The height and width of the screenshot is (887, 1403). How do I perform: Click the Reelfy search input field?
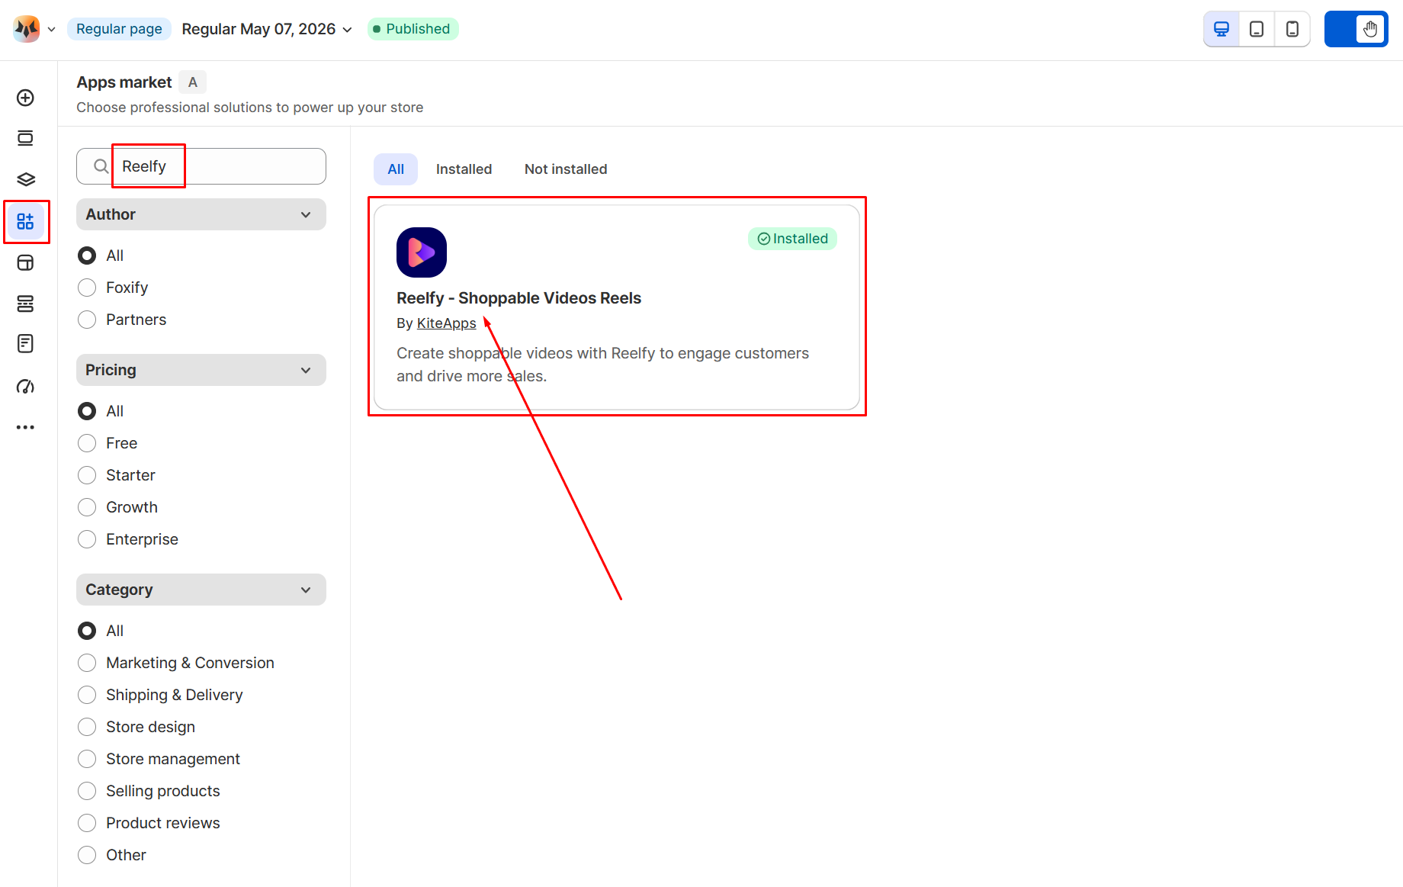(201, 166)
